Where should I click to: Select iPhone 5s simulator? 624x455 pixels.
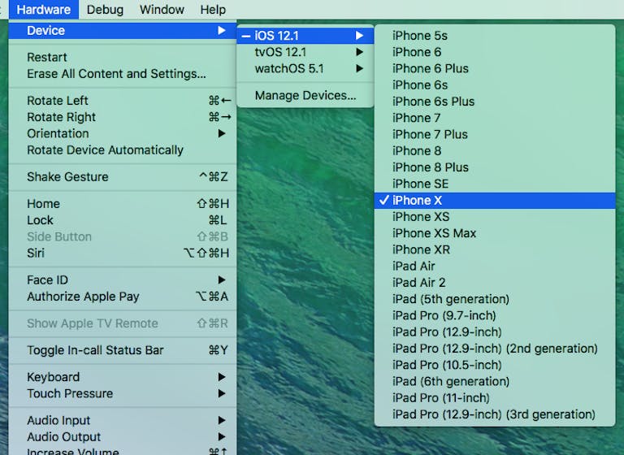(495, 36)
